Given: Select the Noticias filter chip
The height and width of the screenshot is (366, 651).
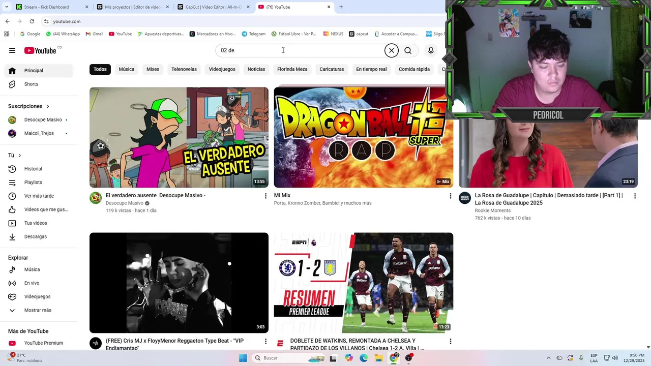Looking at the screenshot, I should [256, 69].
